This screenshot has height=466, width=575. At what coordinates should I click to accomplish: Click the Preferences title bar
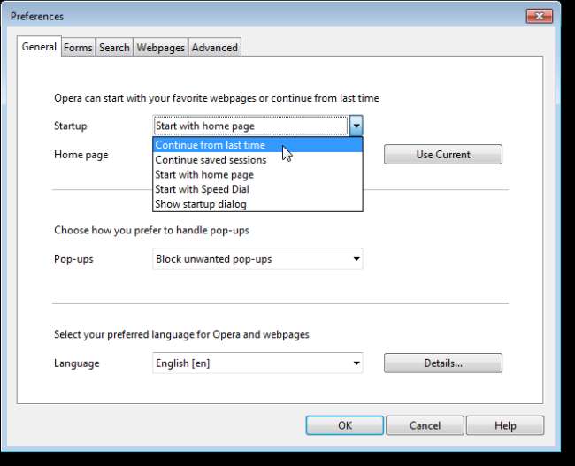[x=265, y=16]
